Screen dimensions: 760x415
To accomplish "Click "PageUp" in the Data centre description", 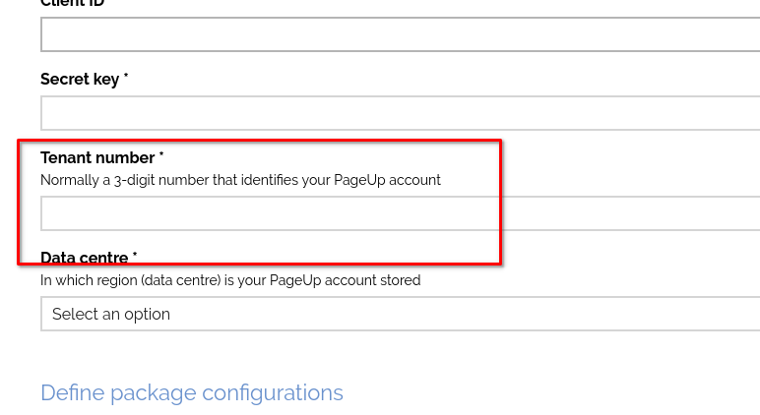I will coord(295,280).
